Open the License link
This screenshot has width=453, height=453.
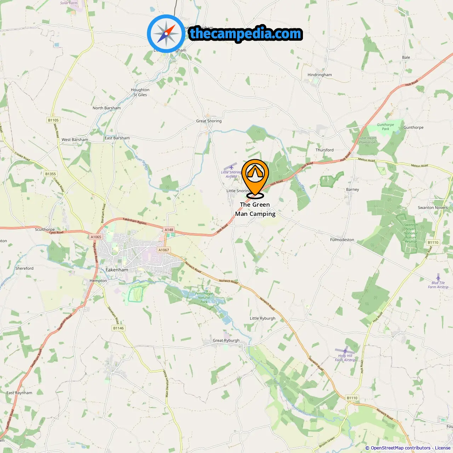[443, 448]
